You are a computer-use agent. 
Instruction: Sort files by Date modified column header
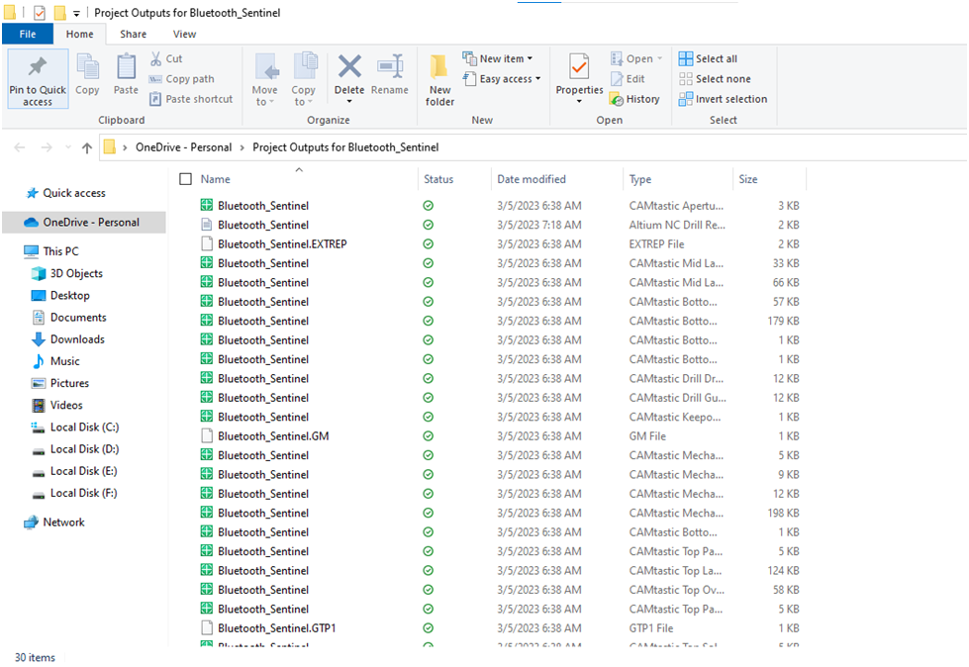(x=532, y=179)
